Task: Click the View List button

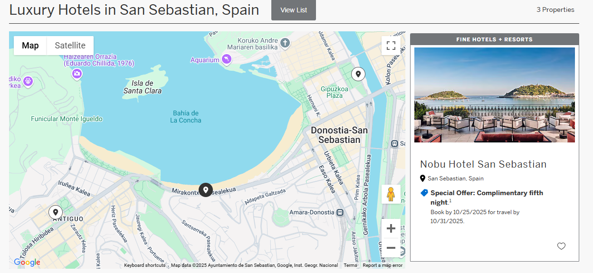Action: pyautogui.click(x=294, y=10)
